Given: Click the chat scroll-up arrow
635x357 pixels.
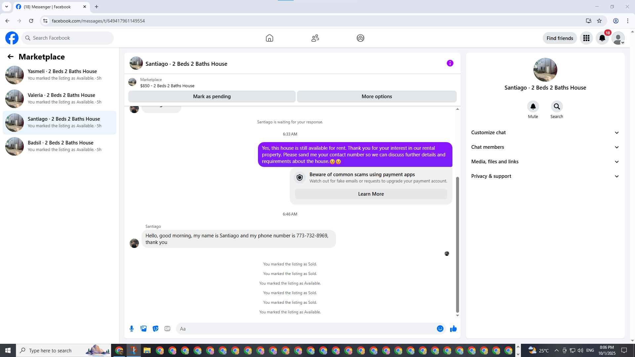Looking at the screenshot, I should point(457,109).
